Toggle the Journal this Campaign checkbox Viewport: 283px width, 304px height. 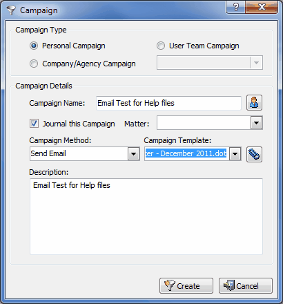35,124
